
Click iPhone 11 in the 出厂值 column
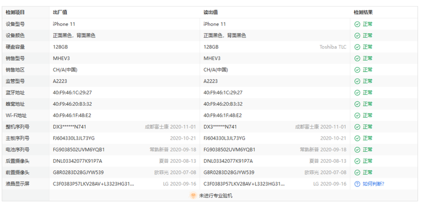pos(64,24)
